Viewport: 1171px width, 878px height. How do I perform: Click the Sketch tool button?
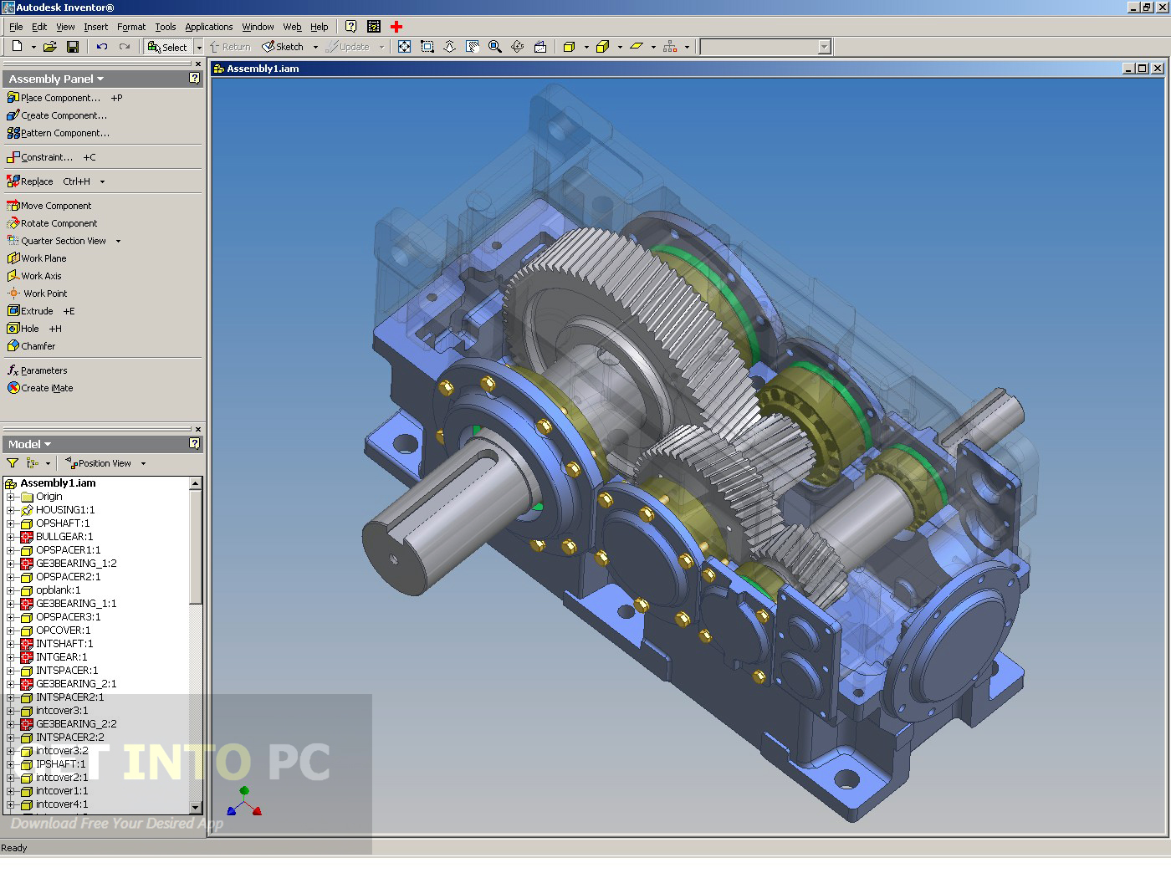[283, 47]
